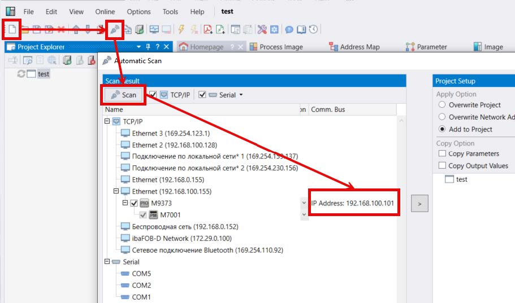Pin the Project Explorer panel
Screen dimensions: 515x303
coord(148,47)
